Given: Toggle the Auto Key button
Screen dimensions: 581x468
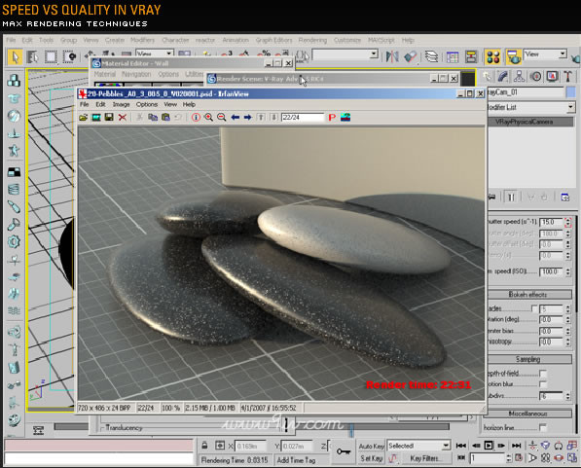Looking at the screenshot, I should [x=372, y=447].
